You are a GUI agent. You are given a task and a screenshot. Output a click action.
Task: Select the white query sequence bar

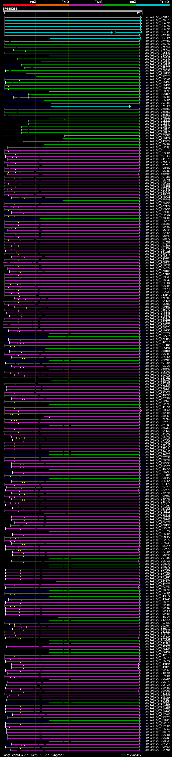click(x=73, y=11)
